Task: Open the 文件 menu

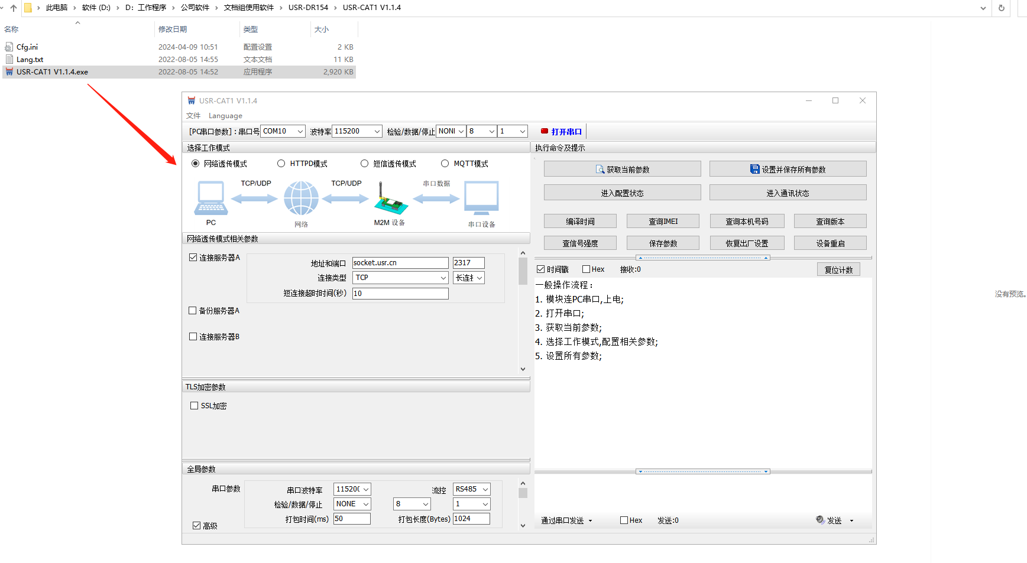Action: click(193, 116)
